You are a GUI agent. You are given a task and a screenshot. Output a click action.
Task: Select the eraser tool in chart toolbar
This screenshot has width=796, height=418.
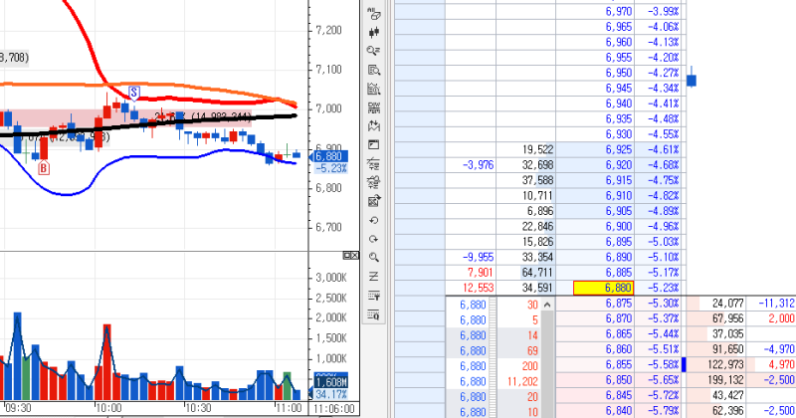[x=374, y=14]
